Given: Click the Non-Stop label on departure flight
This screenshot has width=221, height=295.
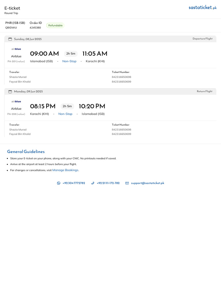Looking at the screenshot, I should point(69,61).
